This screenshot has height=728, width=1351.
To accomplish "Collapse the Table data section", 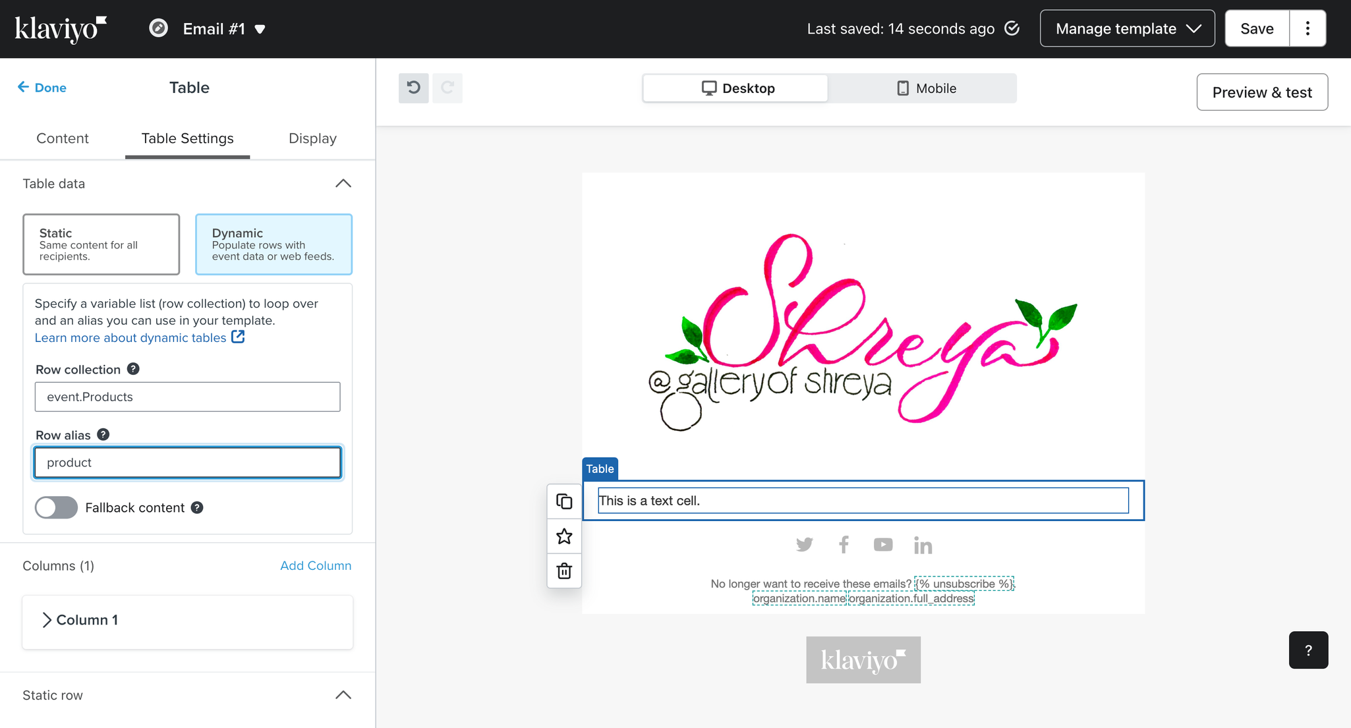I will point(343,183).
